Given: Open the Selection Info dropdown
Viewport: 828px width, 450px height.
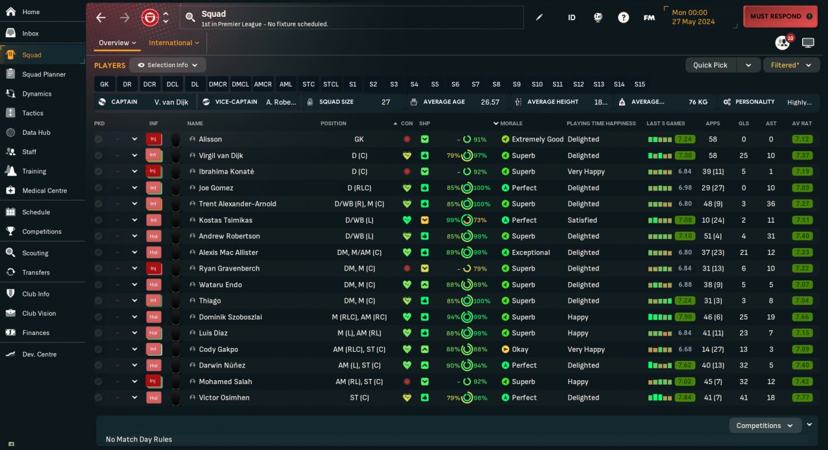Looking at the screenshot, I should coord(168,65).
